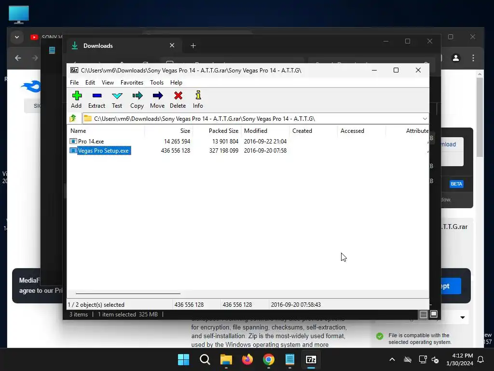Open the clock showing 4:12 PM
This screenshot has width=494, height=371.
coord(460,359)
